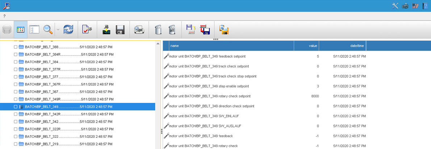Check the box for BATCH/BP_BELT_377R
The width and height of the screenshot is (431, 149).
coord(16,69)
